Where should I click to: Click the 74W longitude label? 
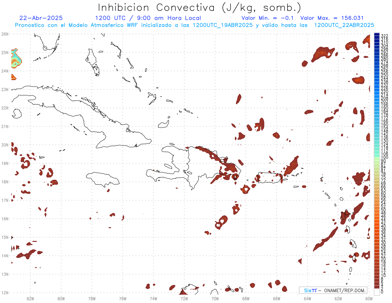154,298
